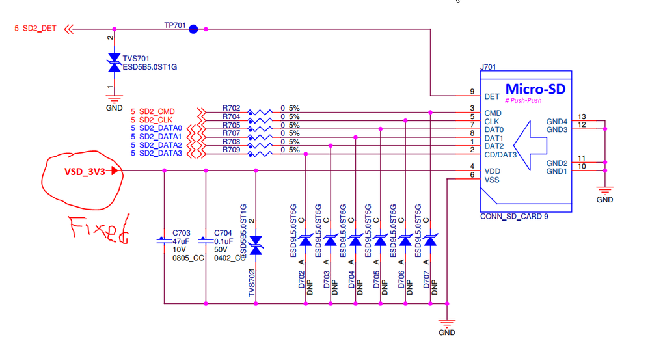Viewport: 650px width, 354px height.
Task: Select the D703 ESD diode symbol
Action: 331,240
